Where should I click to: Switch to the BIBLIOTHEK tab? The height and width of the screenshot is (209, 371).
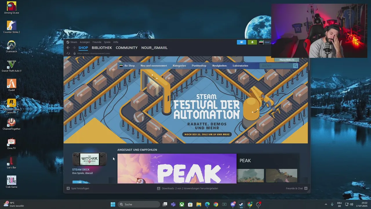click(x=102, y=48)
